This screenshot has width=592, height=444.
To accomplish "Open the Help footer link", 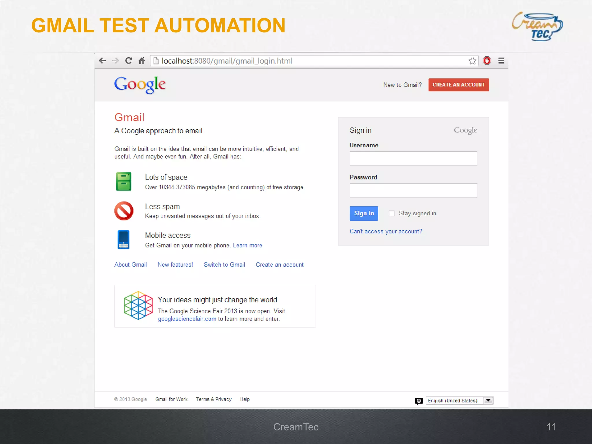I will (x=245, y=399).
